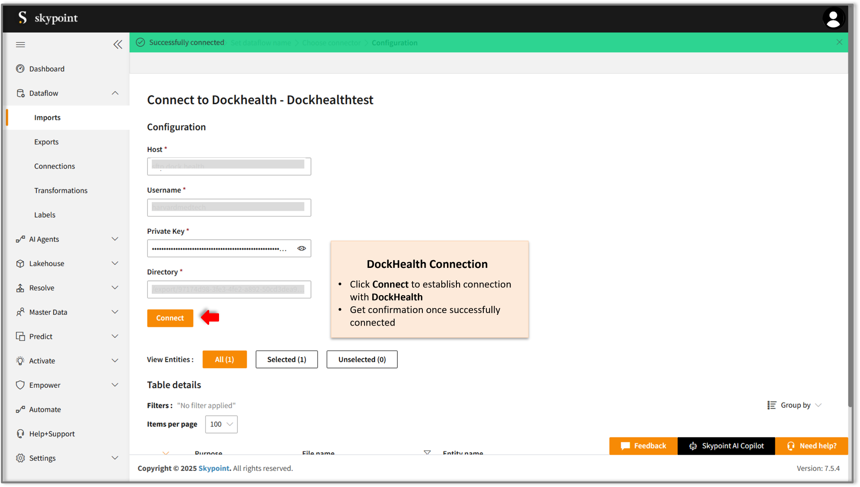860x487 pixels.
Task: Expand the Items per page dropdown
Action: click(x=222, y=424)
